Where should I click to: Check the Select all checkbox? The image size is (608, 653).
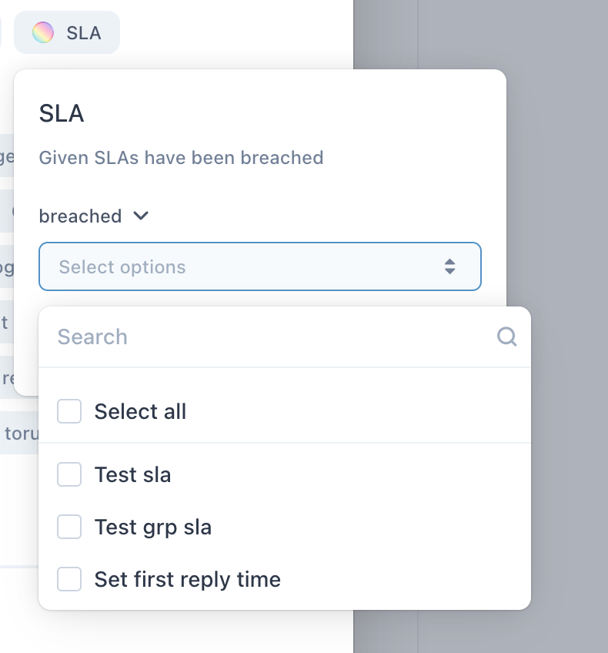pyautogui.click(x=69, y=411)
